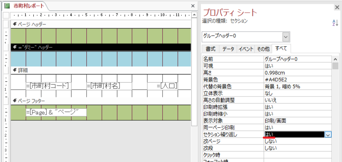Select the =[市町村名] text box
Image resolution: width=342 pixels, height=162 pixels.
(109, 86)
